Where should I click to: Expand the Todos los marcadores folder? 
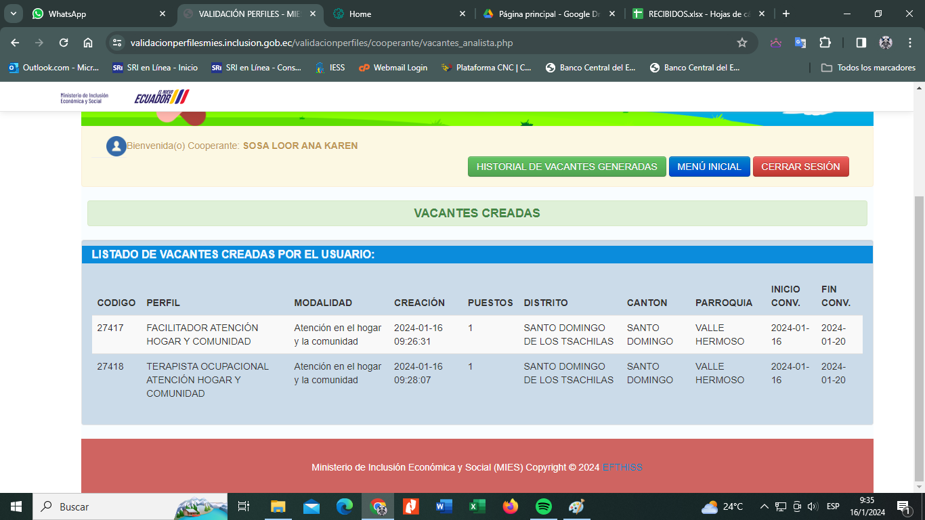point(868,68)
